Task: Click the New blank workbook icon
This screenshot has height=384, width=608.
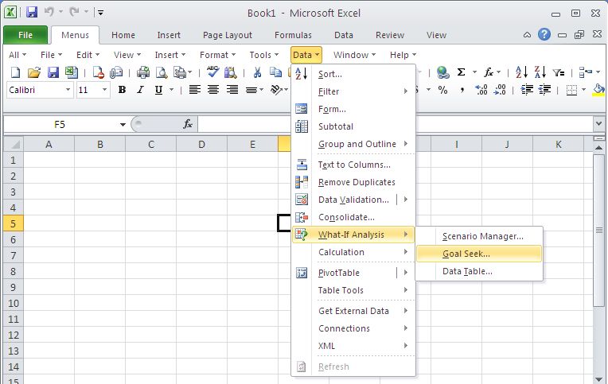Action: pyautogui.click(x=15, y=72)
